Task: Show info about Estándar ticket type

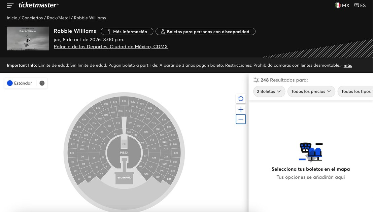Action: [42, 83]
